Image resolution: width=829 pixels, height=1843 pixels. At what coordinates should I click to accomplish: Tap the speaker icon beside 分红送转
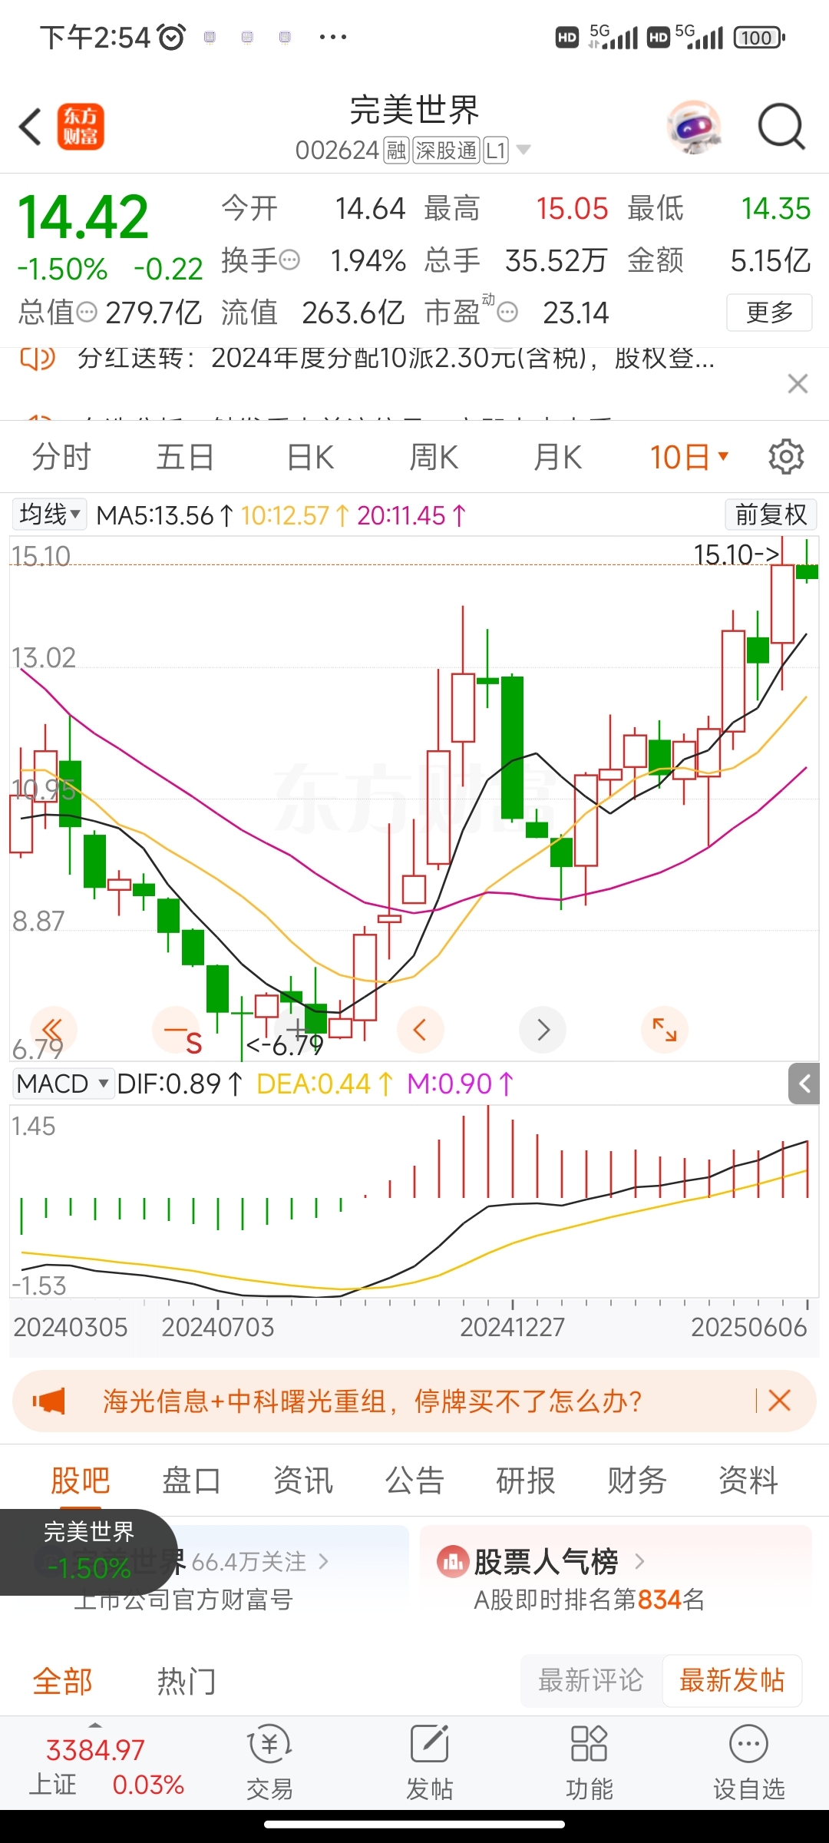pos(38,358)
